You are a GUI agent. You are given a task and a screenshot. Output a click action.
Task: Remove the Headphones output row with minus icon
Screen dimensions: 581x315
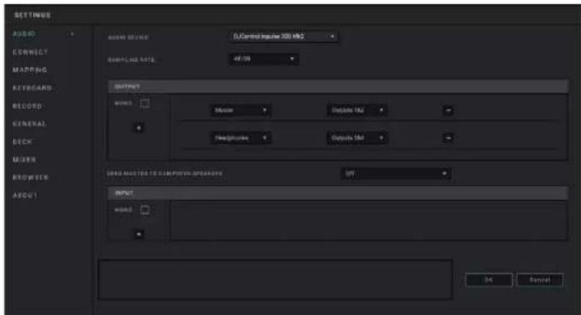tap(448, 137)
